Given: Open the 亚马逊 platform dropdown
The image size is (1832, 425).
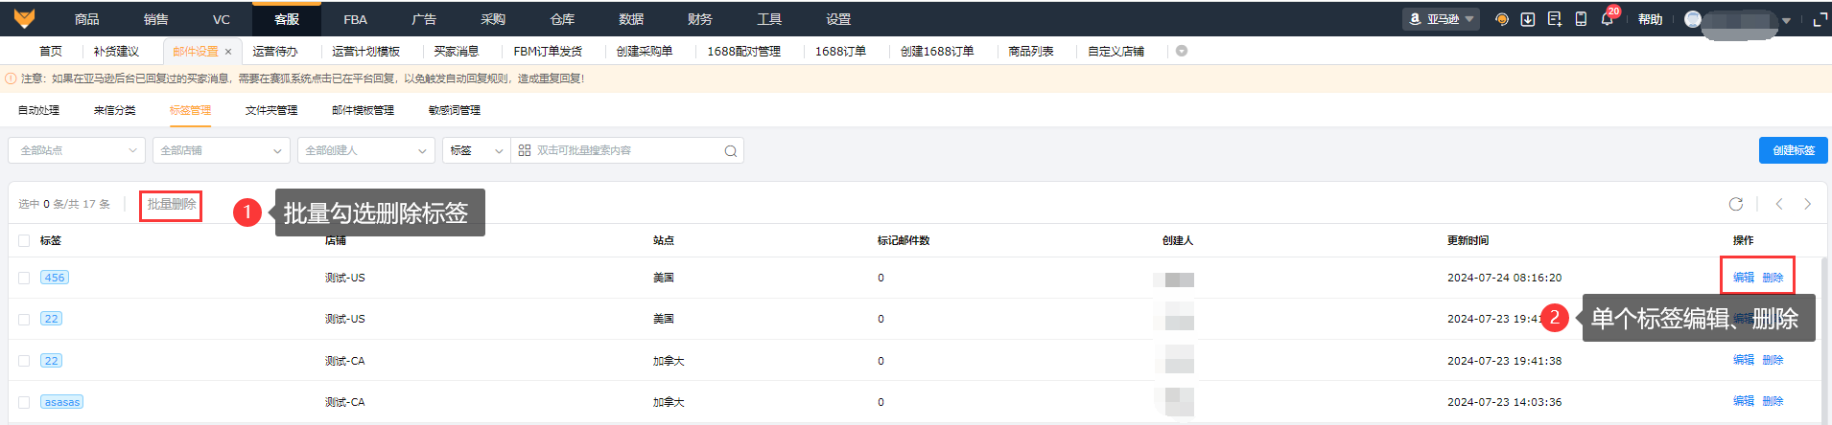Looking at the screenshot, I should tap(1441, 19).
